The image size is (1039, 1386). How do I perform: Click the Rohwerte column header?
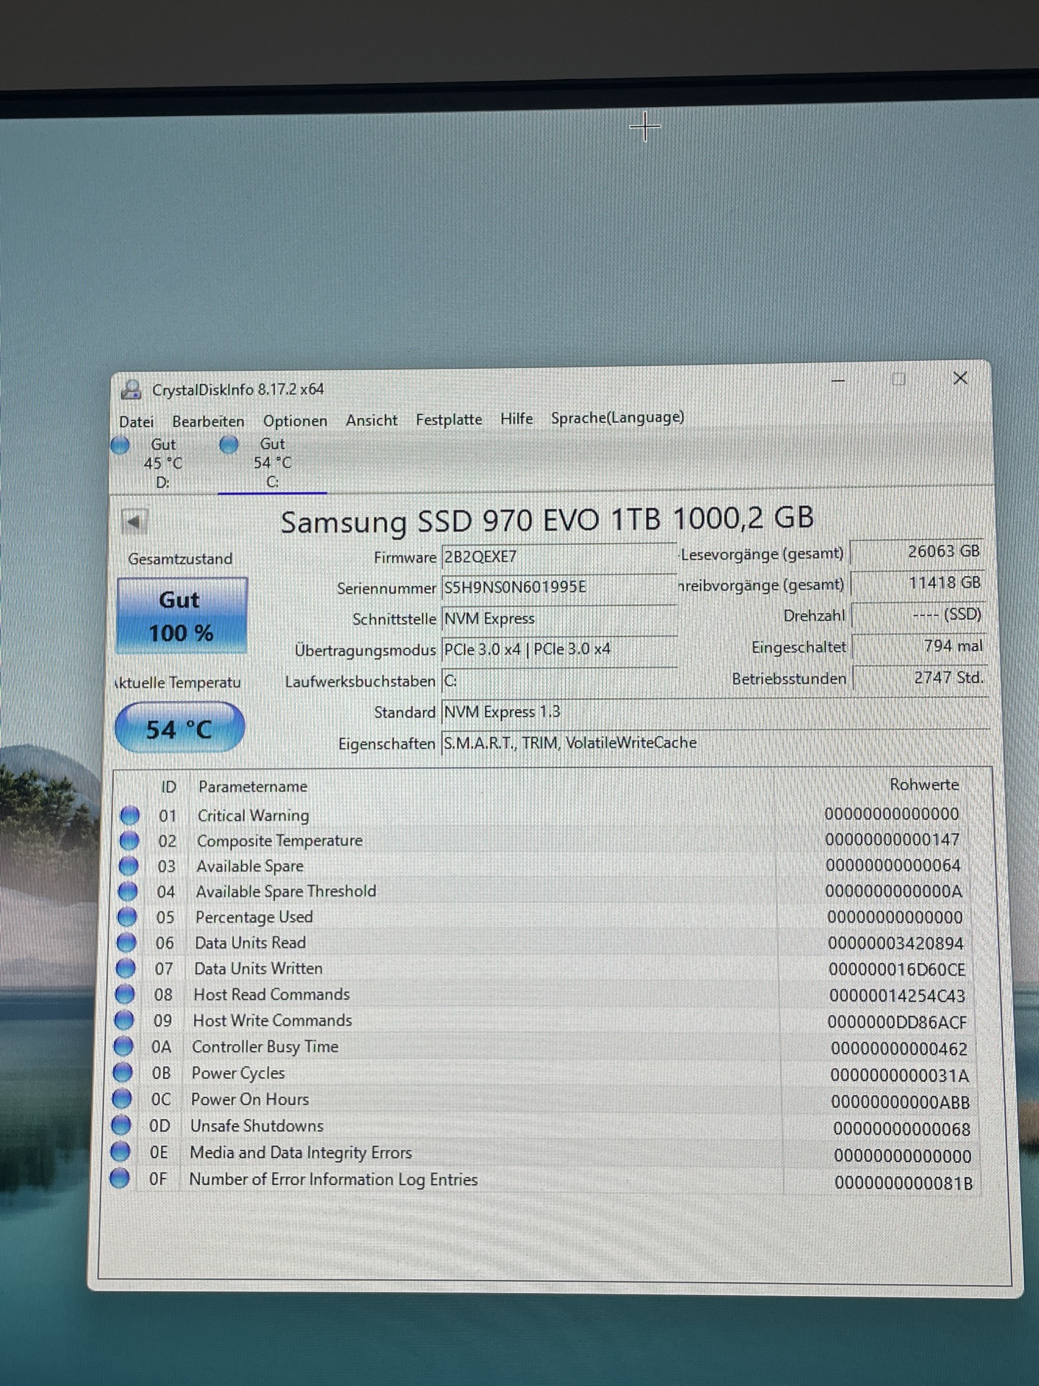pos(924,785)
